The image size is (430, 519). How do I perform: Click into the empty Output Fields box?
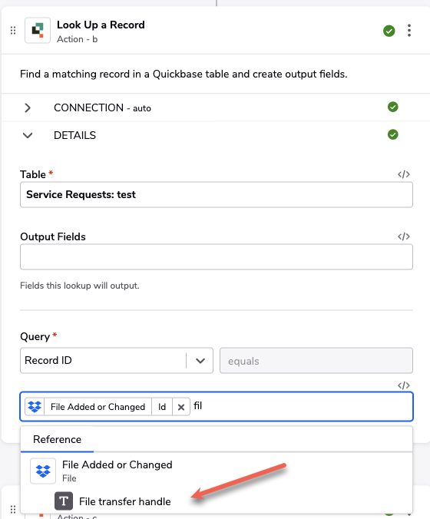point(217,257)
